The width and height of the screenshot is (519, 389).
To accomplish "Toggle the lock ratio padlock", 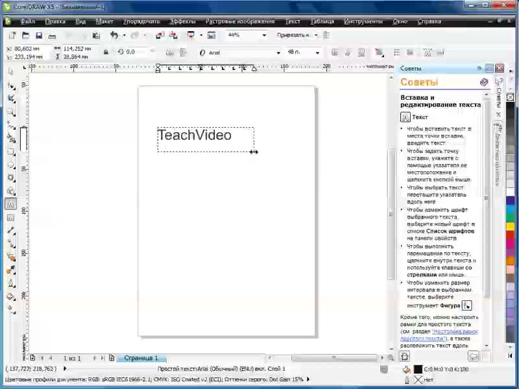I will coord(106,53).
